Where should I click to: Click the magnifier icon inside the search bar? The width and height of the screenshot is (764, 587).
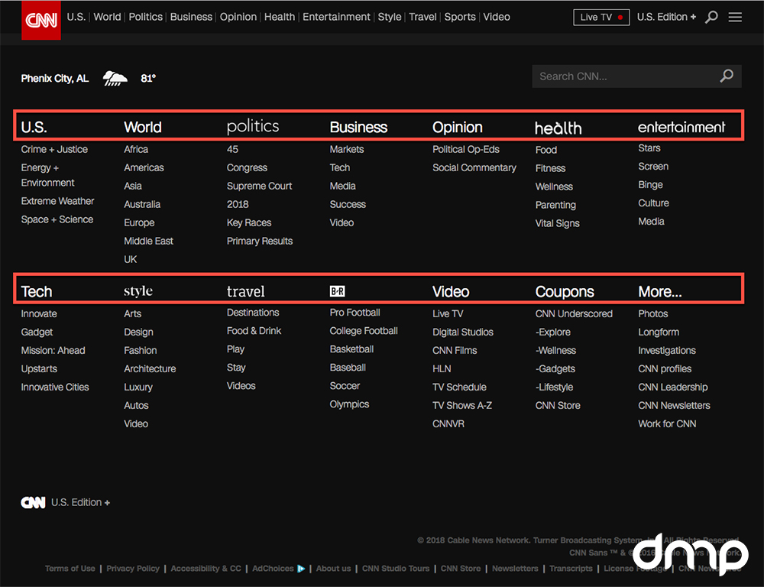coord(725,76)
